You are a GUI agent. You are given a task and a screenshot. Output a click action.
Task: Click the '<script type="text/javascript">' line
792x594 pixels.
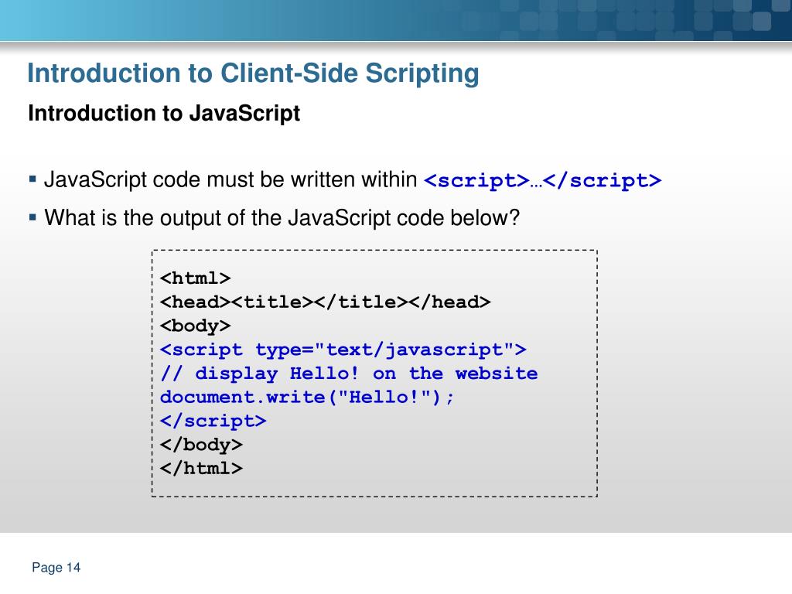tap(343, 350)
